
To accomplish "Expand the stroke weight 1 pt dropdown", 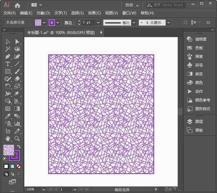I will click(x=98, y=22).
